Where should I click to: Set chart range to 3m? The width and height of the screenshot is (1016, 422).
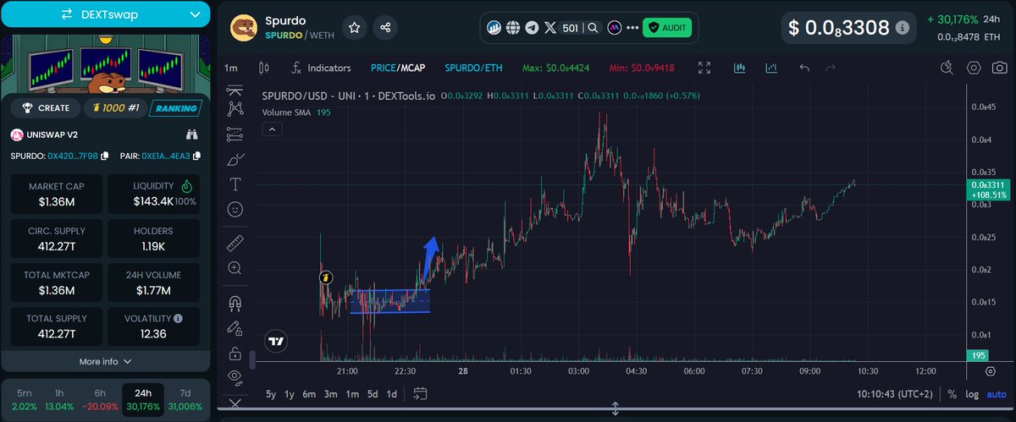pyautogui.click(x=330, y=394)
